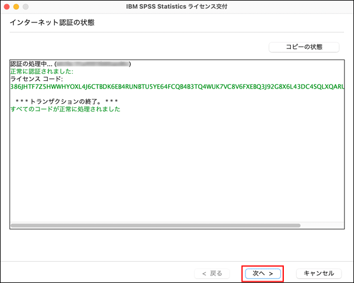Click the 正常に認証されました: line
The image size is (354, 283).
[x=42, y=71]
